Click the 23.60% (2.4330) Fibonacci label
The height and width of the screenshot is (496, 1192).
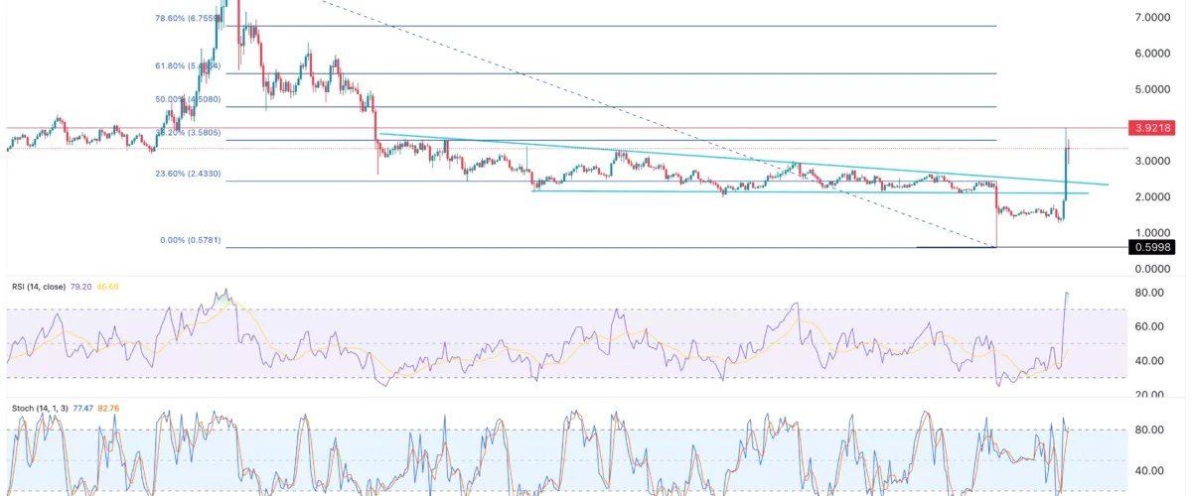188,174
